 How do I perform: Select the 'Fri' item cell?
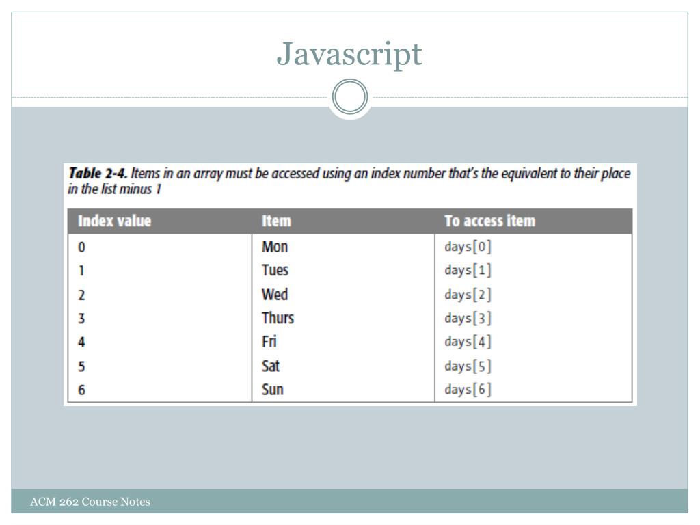269,342
